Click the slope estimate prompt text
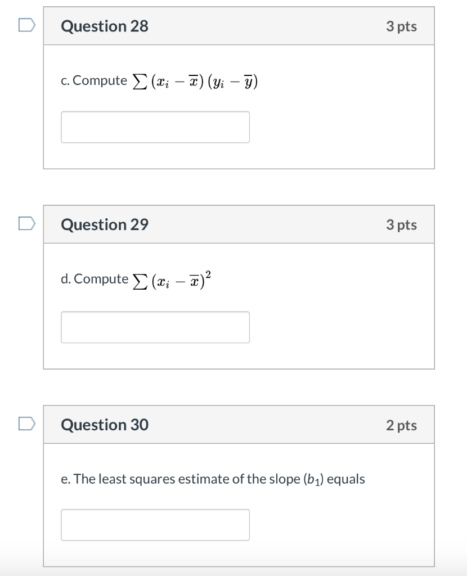 tap(213, 479)
